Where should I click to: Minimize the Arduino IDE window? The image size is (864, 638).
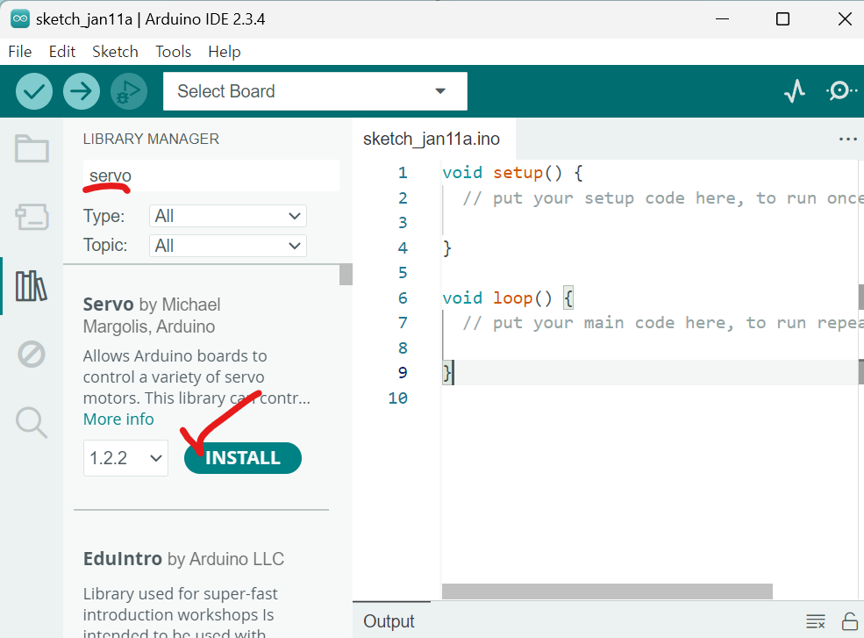point(722,18)
